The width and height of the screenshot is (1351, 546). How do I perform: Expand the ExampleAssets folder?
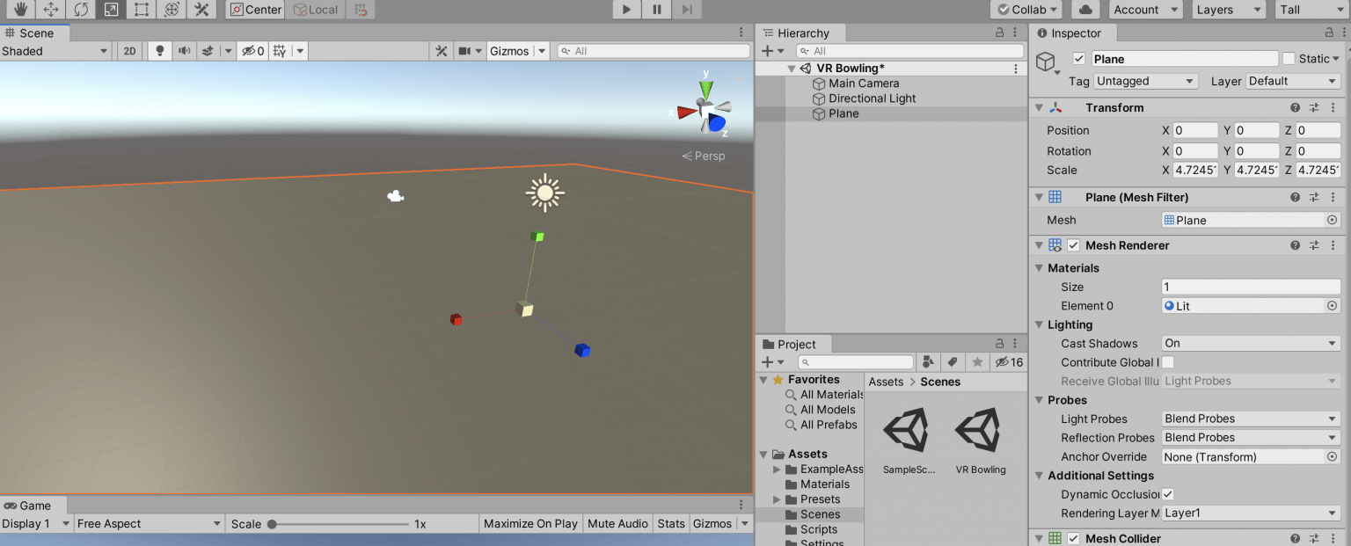click(x=778, y=469)
